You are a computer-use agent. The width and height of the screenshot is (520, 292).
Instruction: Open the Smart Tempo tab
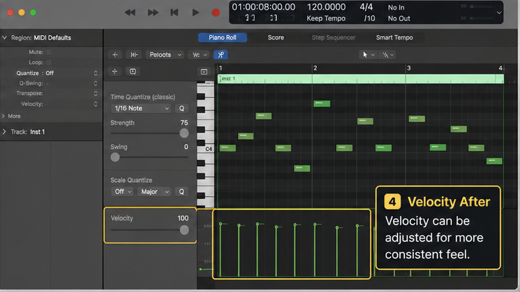click(x=394, y=37)
